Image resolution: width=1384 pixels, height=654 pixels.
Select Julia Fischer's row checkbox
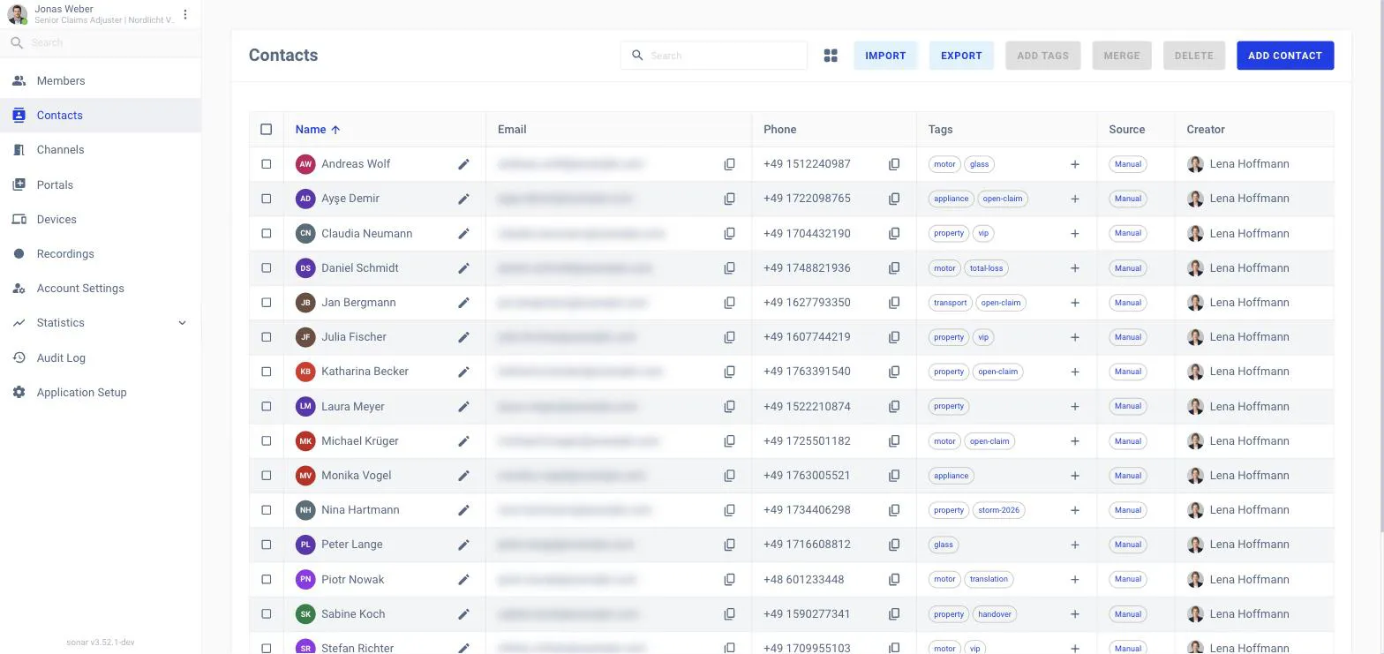[x=267, y=337]
